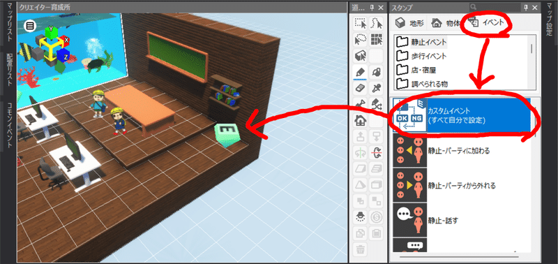Activate the 3D box selection tool

coord(361,57)
